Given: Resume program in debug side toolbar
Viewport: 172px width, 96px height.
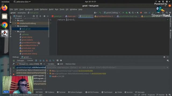Looking at the screenshot, I should pos(14,68).
